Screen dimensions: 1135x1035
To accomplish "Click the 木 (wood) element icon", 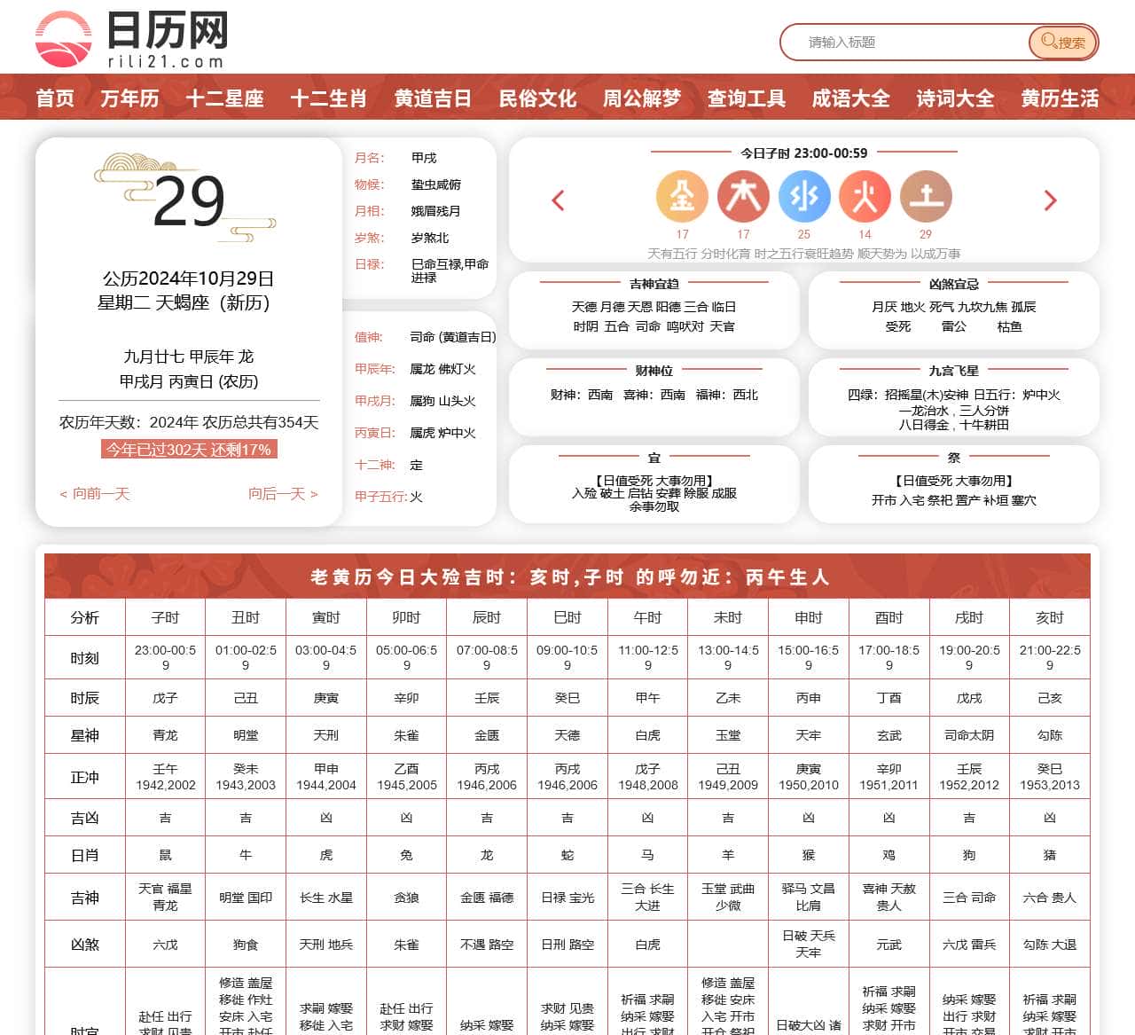I will click(743, 197).
